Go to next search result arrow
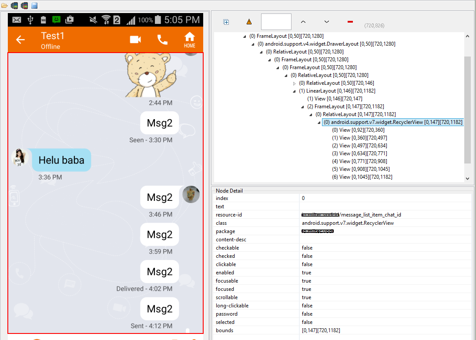476x340 pixels. (x=327, y=22)
